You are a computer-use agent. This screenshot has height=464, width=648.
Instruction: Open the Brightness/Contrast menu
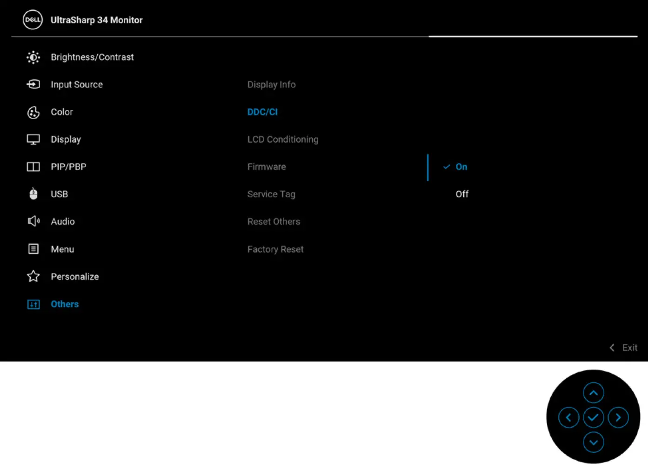(x=92, y=57)
